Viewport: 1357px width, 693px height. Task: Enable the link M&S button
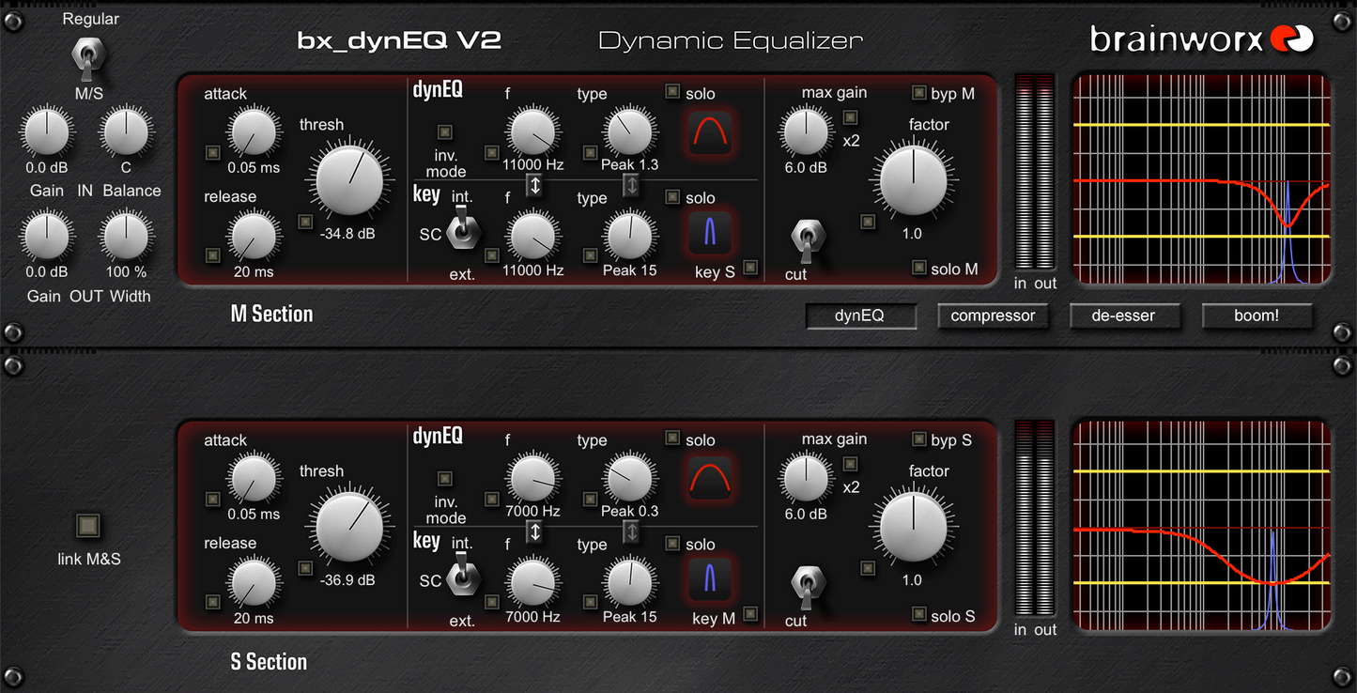pos(88,527)
